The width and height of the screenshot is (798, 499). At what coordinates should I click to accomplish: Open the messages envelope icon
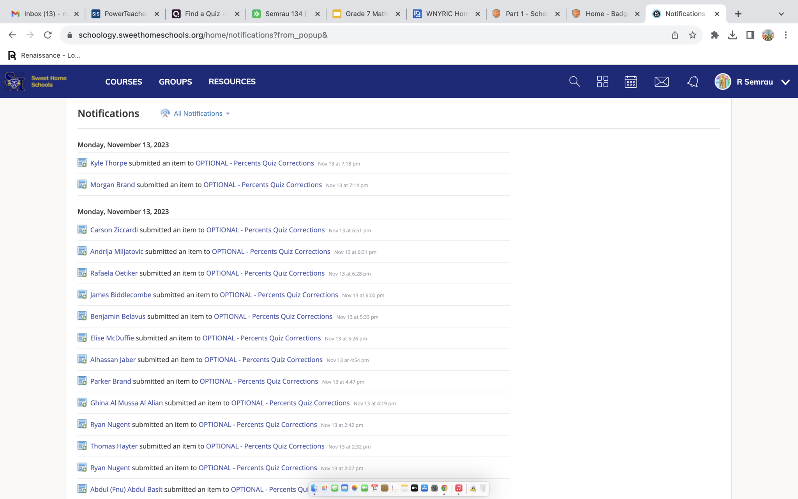[661, 81]
